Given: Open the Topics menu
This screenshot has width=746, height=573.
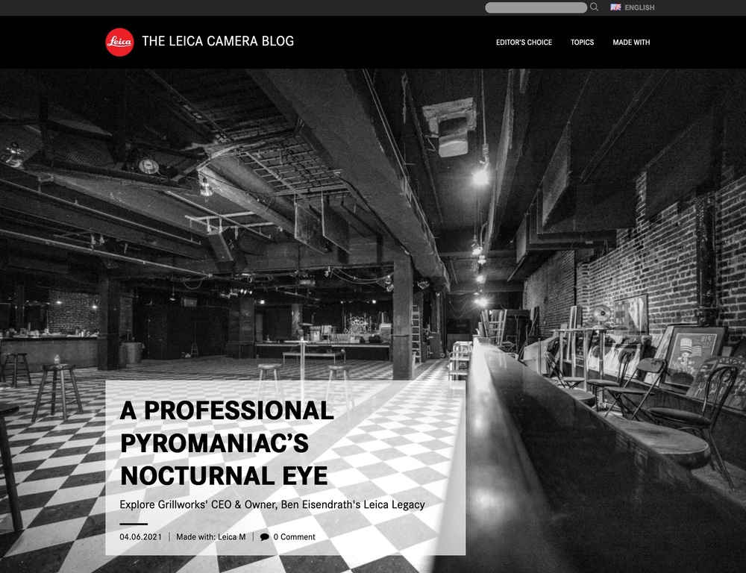Looking at the screenshot, I should pos(582,43).
